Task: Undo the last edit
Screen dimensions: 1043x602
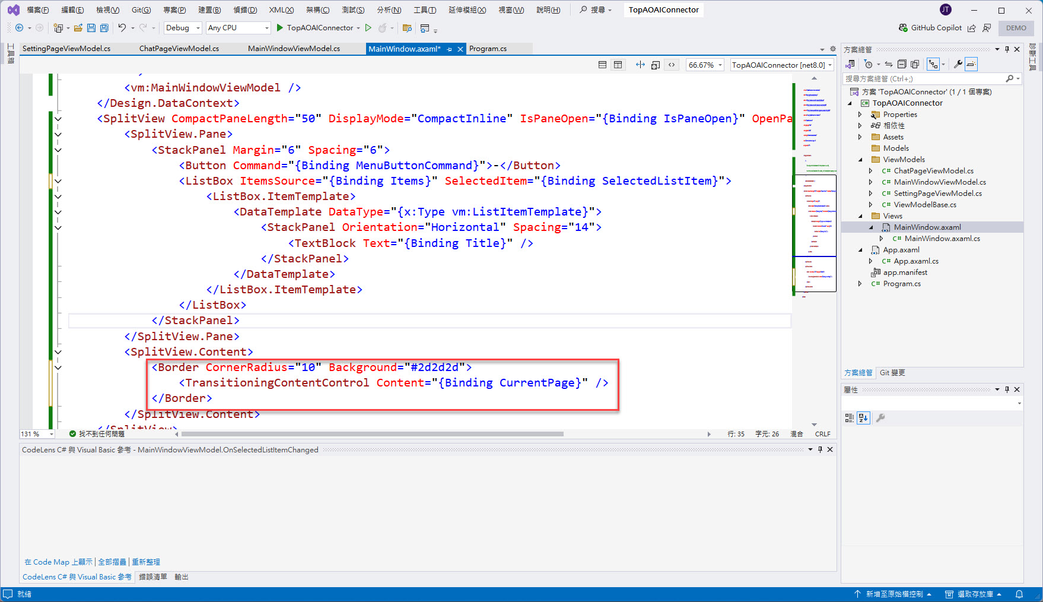Action: [x=122, y=28]
